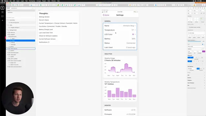The height and width of the screenshot is (116, 206).
Task: Add a Blur effect
Action: (x=204, y=85)
